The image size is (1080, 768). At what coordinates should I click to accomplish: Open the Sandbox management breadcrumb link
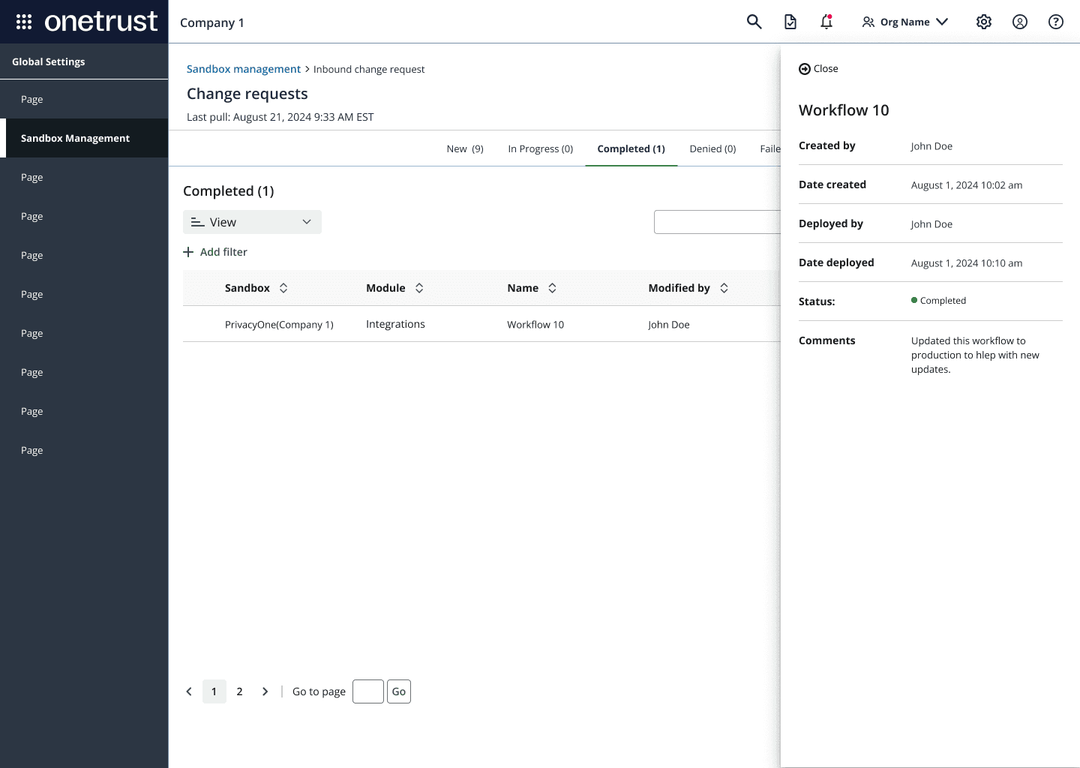click(244, 69)
